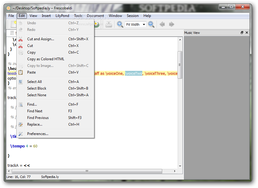
Task: Click the clipboard icon beside Paste
Action: [21, 72]
